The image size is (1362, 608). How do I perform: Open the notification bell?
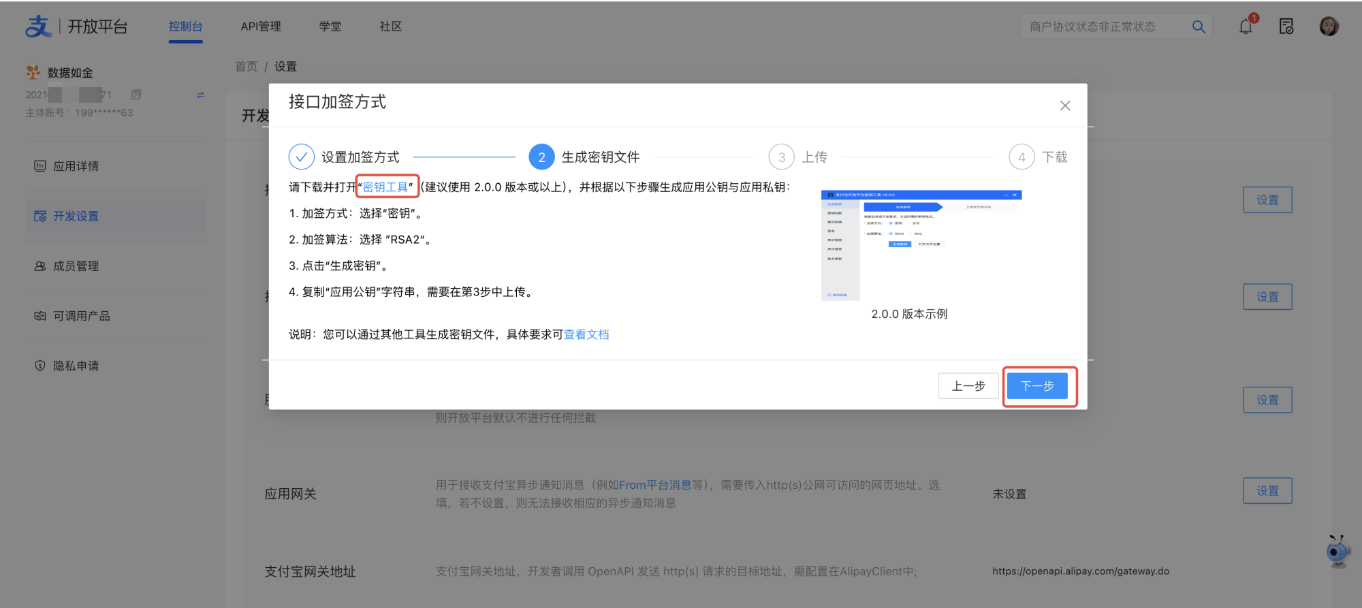point(1246,27)
